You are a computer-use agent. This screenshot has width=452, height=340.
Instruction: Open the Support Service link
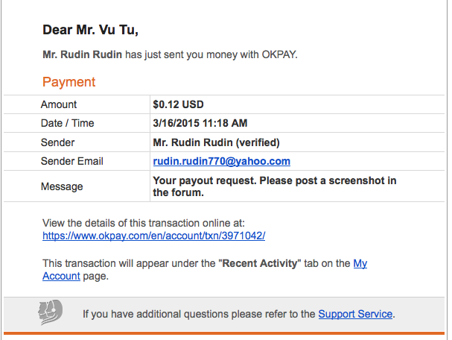point(355,314)
